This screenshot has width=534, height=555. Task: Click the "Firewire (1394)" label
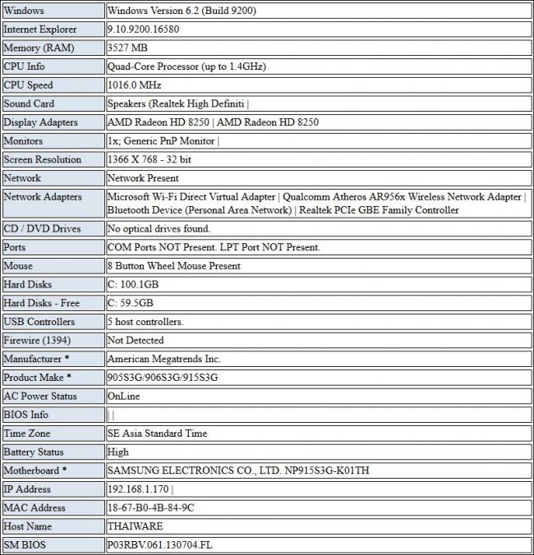coord(37,341)
